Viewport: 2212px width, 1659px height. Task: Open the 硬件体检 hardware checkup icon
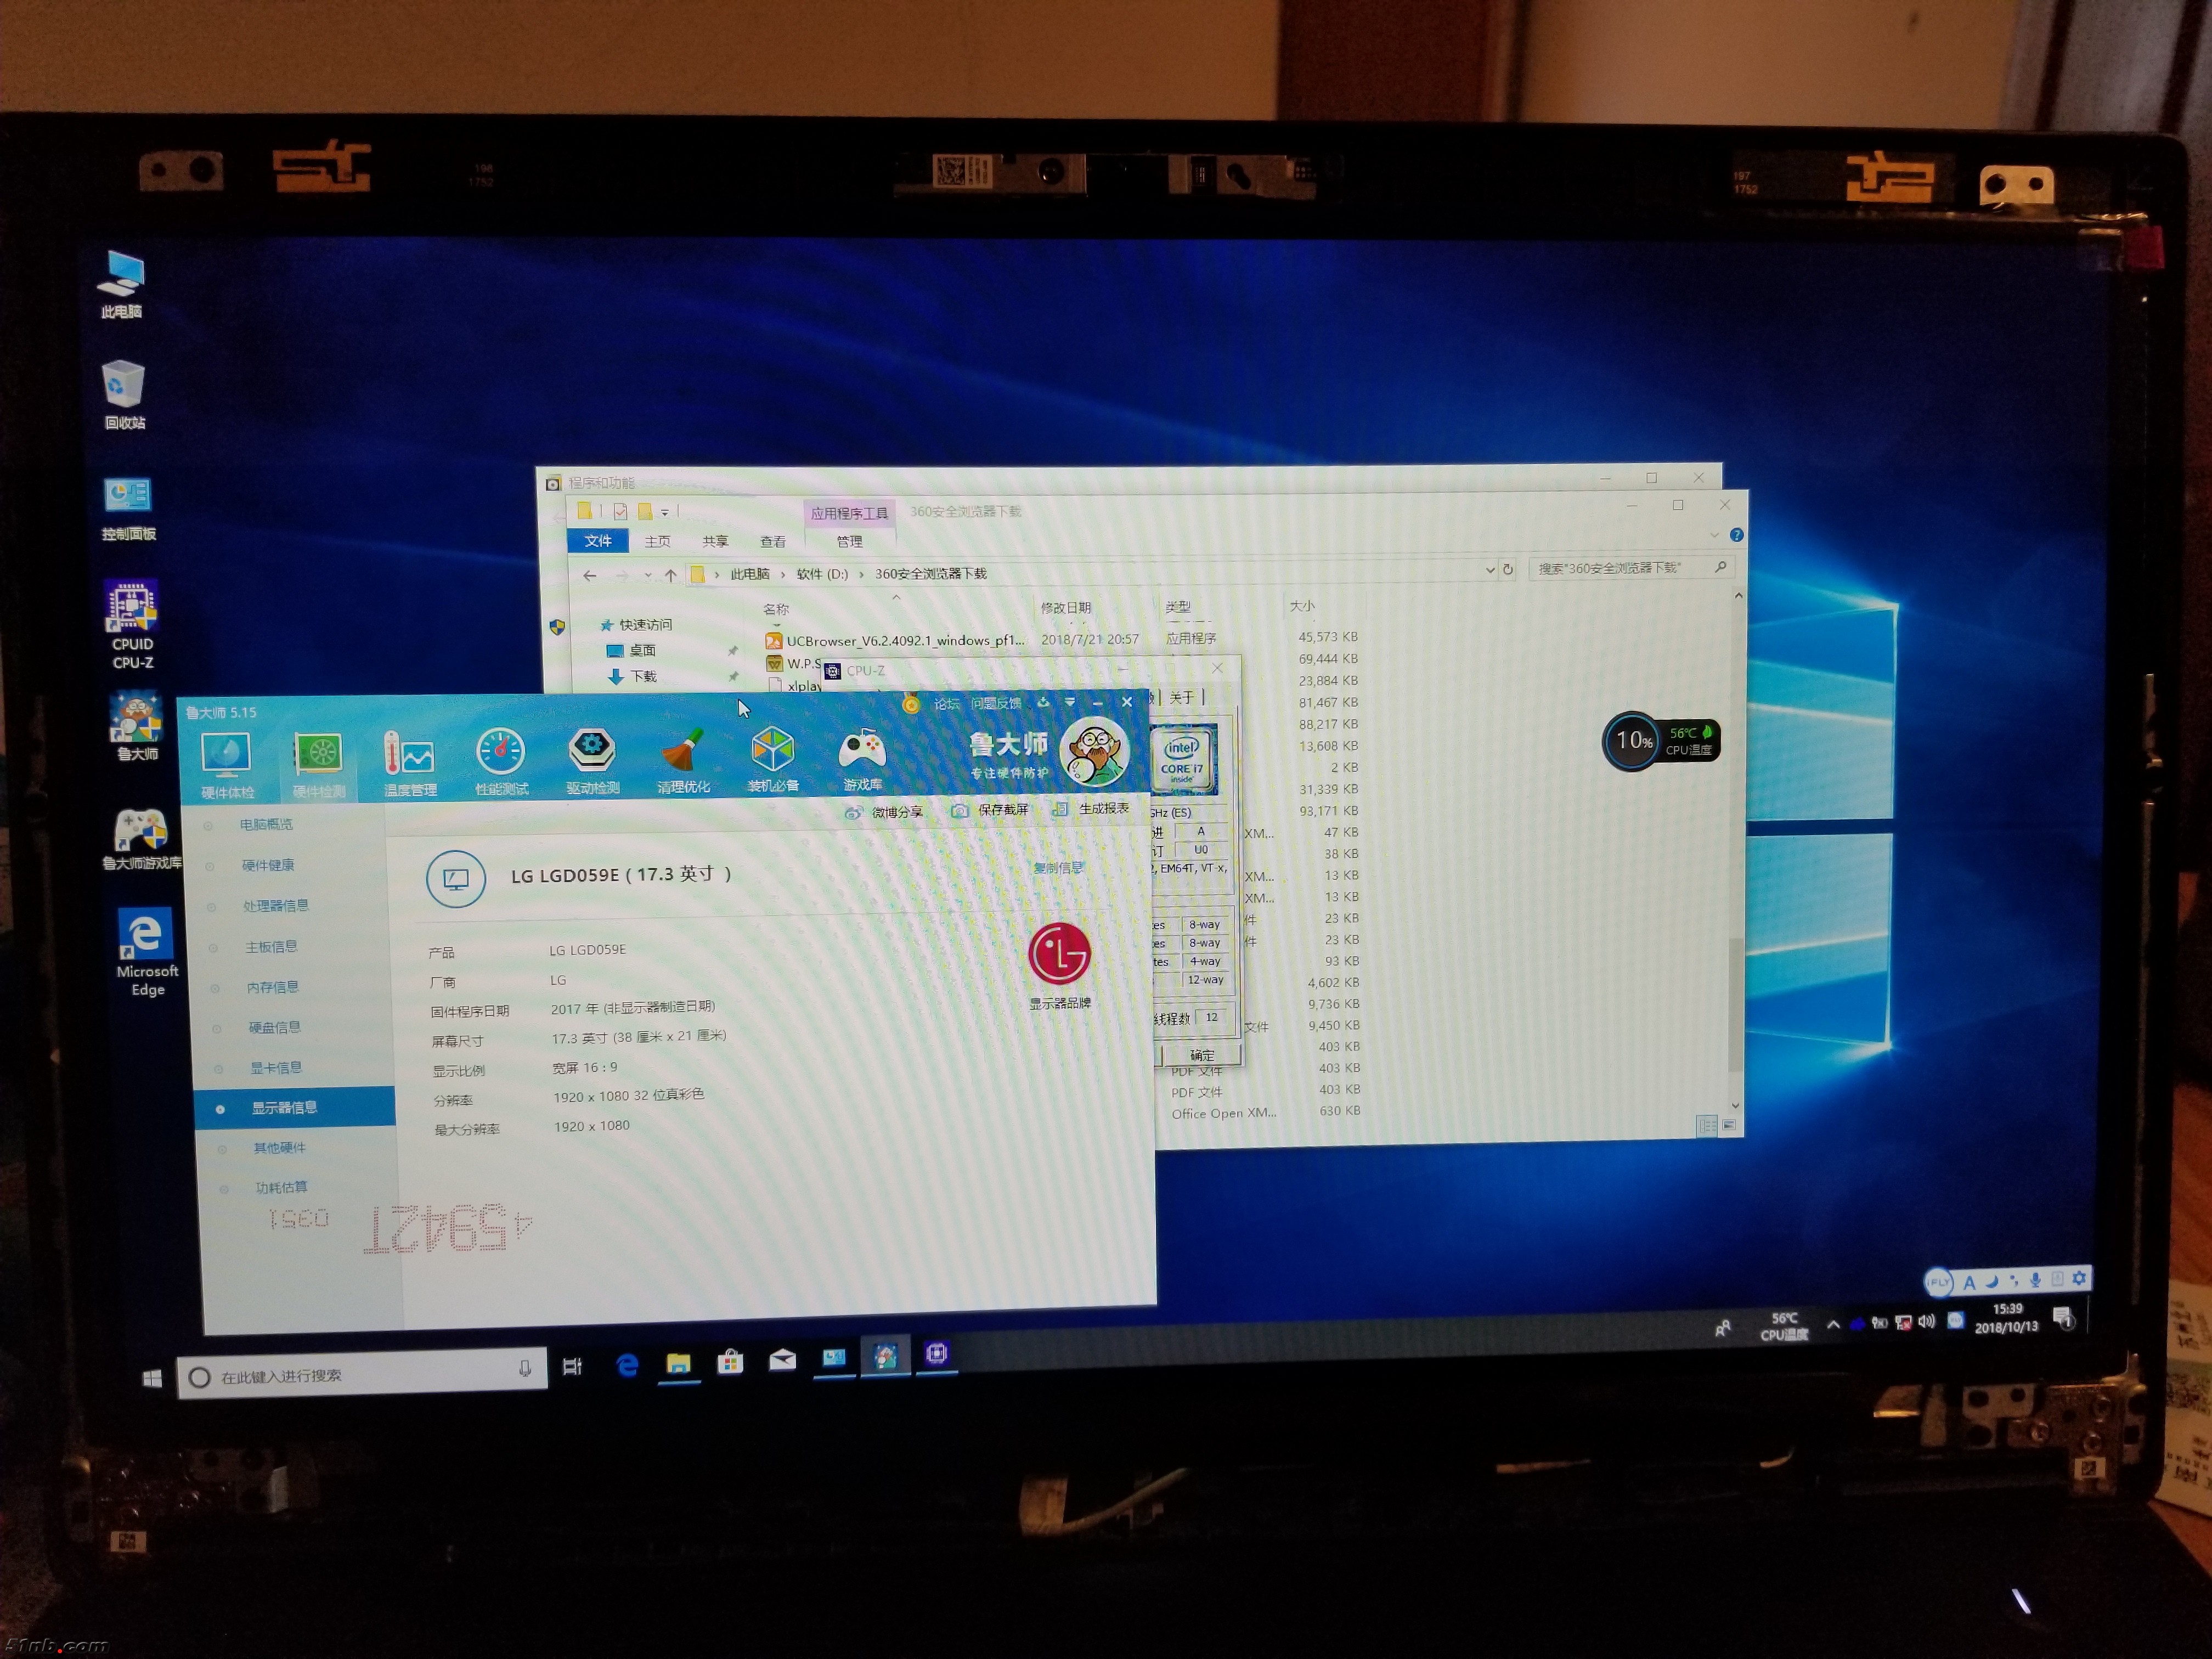pyautogui.click(x=226, y=756)
